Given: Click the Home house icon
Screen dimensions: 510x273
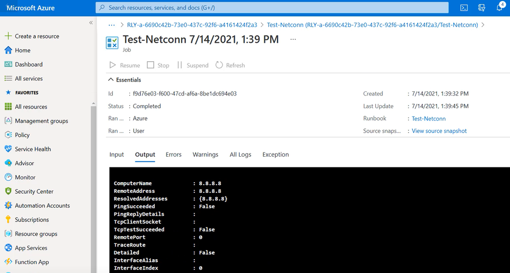Looking at the screenshot, I should 8,50.
